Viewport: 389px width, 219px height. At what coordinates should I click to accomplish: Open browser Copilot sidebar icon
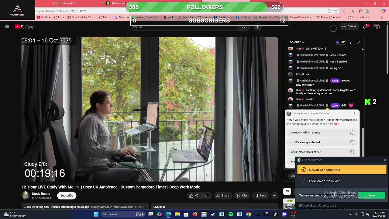point(383,11)
